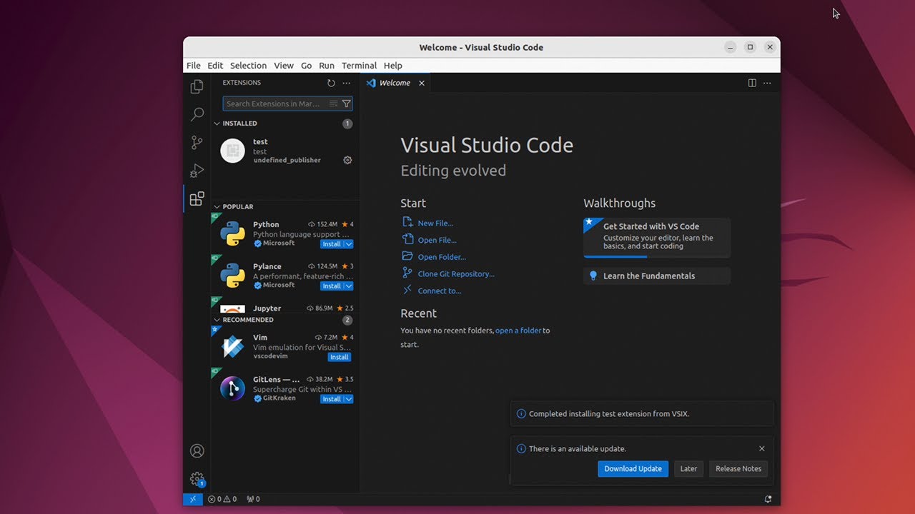Show errors and warnings in status bar

(222, 499)
